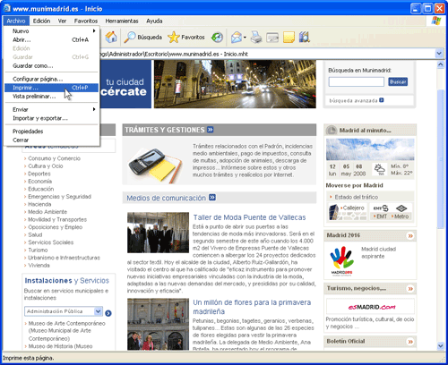
Task: Click the yellow note toolbar icon
Action: tap(289, 38)
